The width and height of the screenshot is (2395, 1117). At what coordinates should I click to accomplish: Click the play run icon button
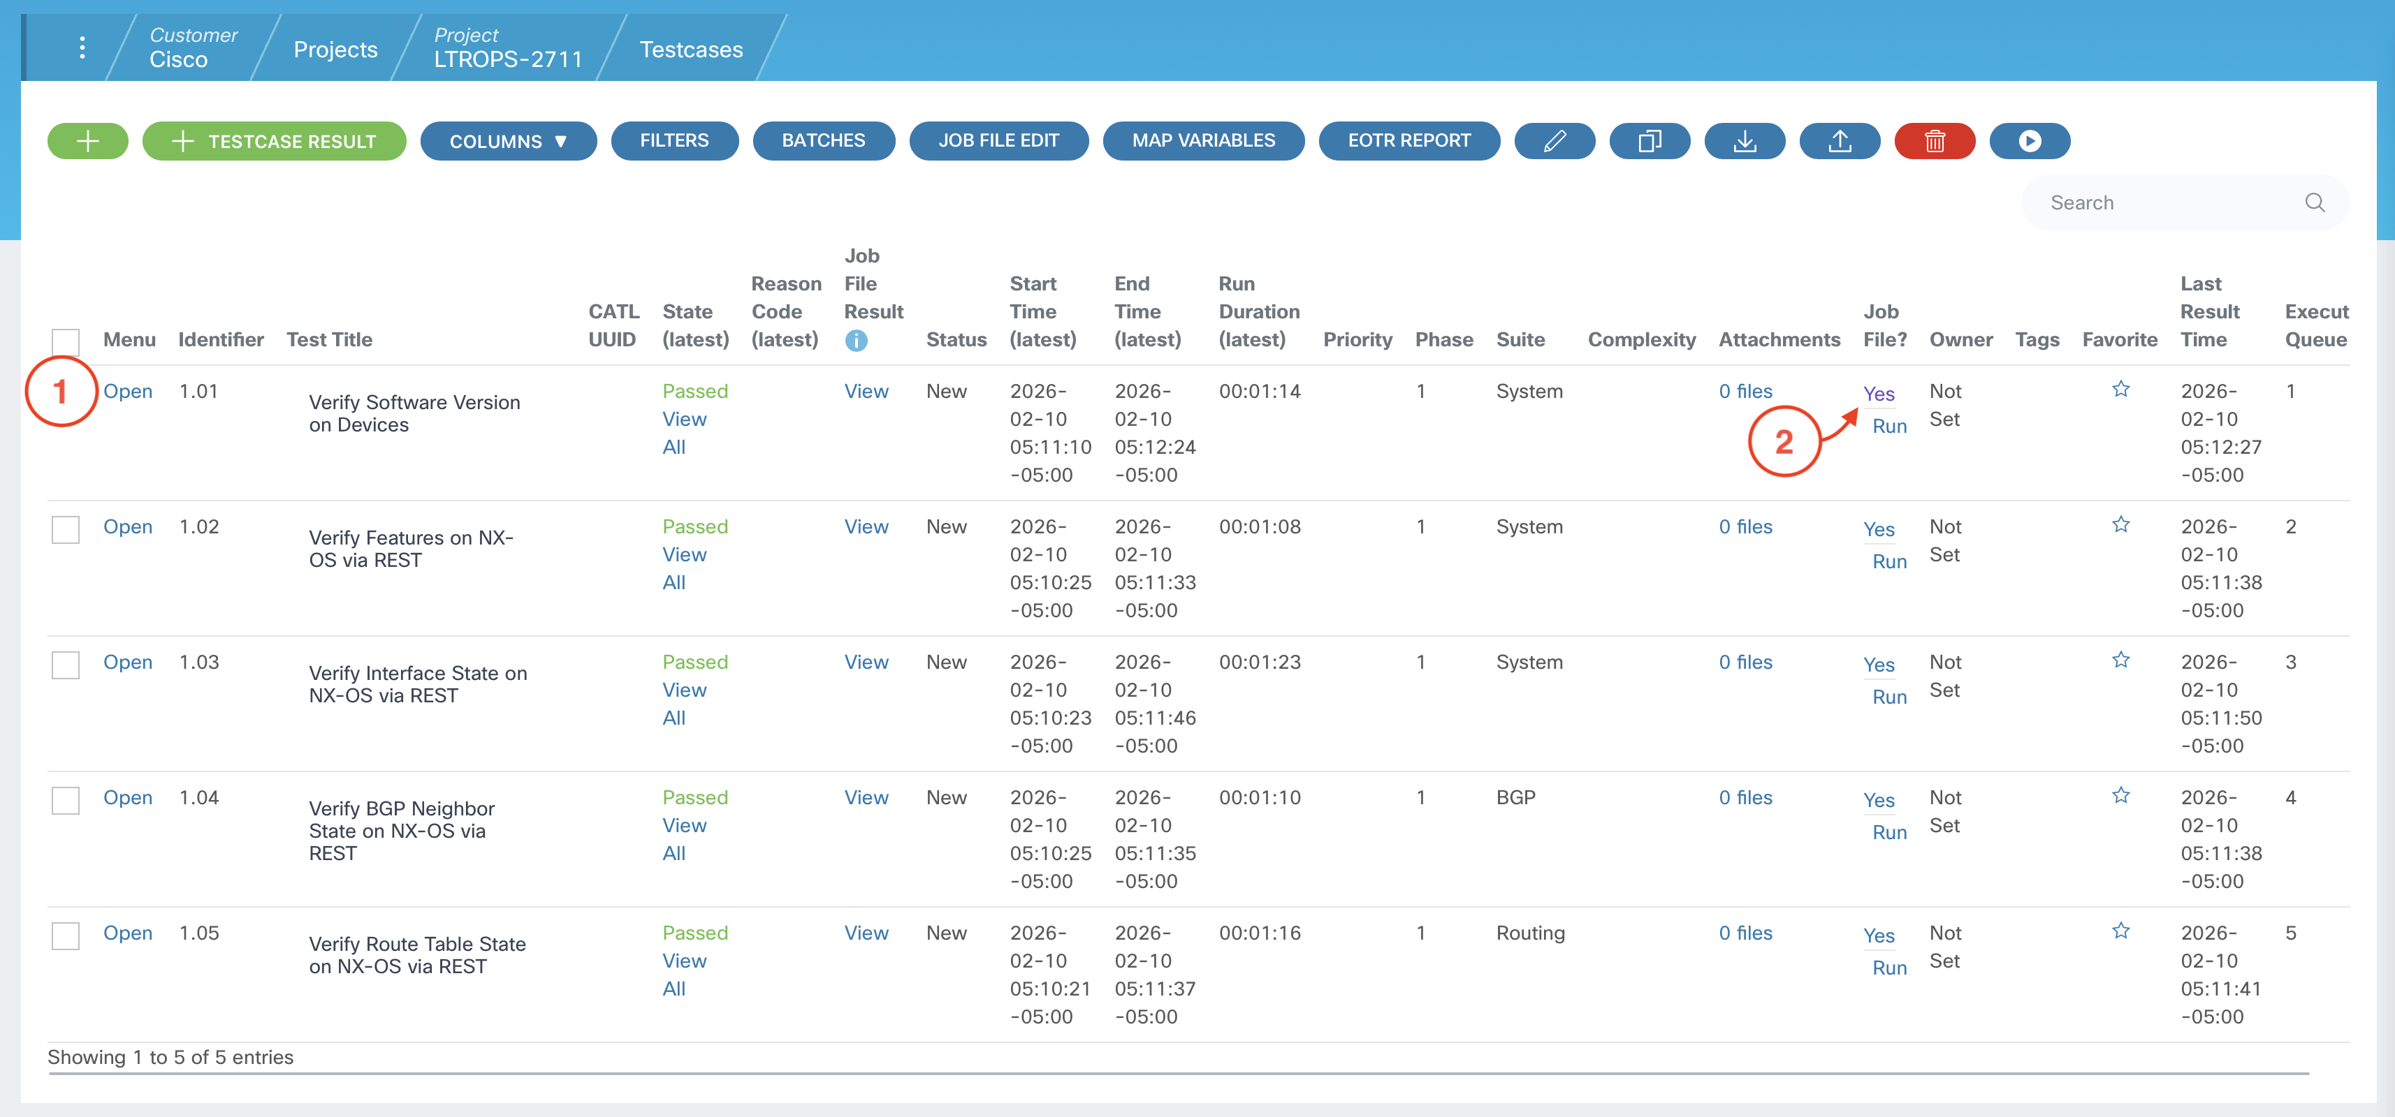pyautogui.click(x=2029, y=141)
